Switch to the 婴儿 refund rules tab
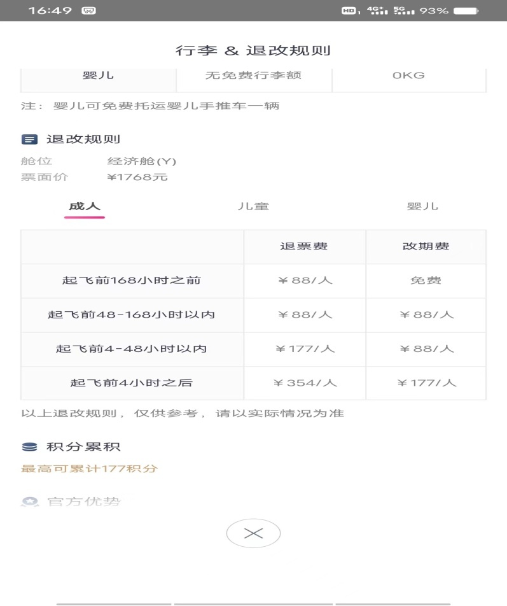 [422, 206]
